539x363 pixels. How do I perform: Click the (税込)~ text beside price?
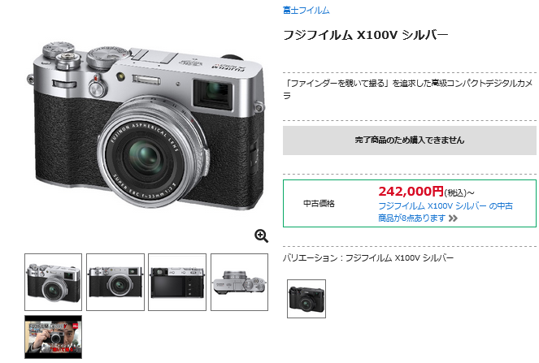tap(459, 193)
